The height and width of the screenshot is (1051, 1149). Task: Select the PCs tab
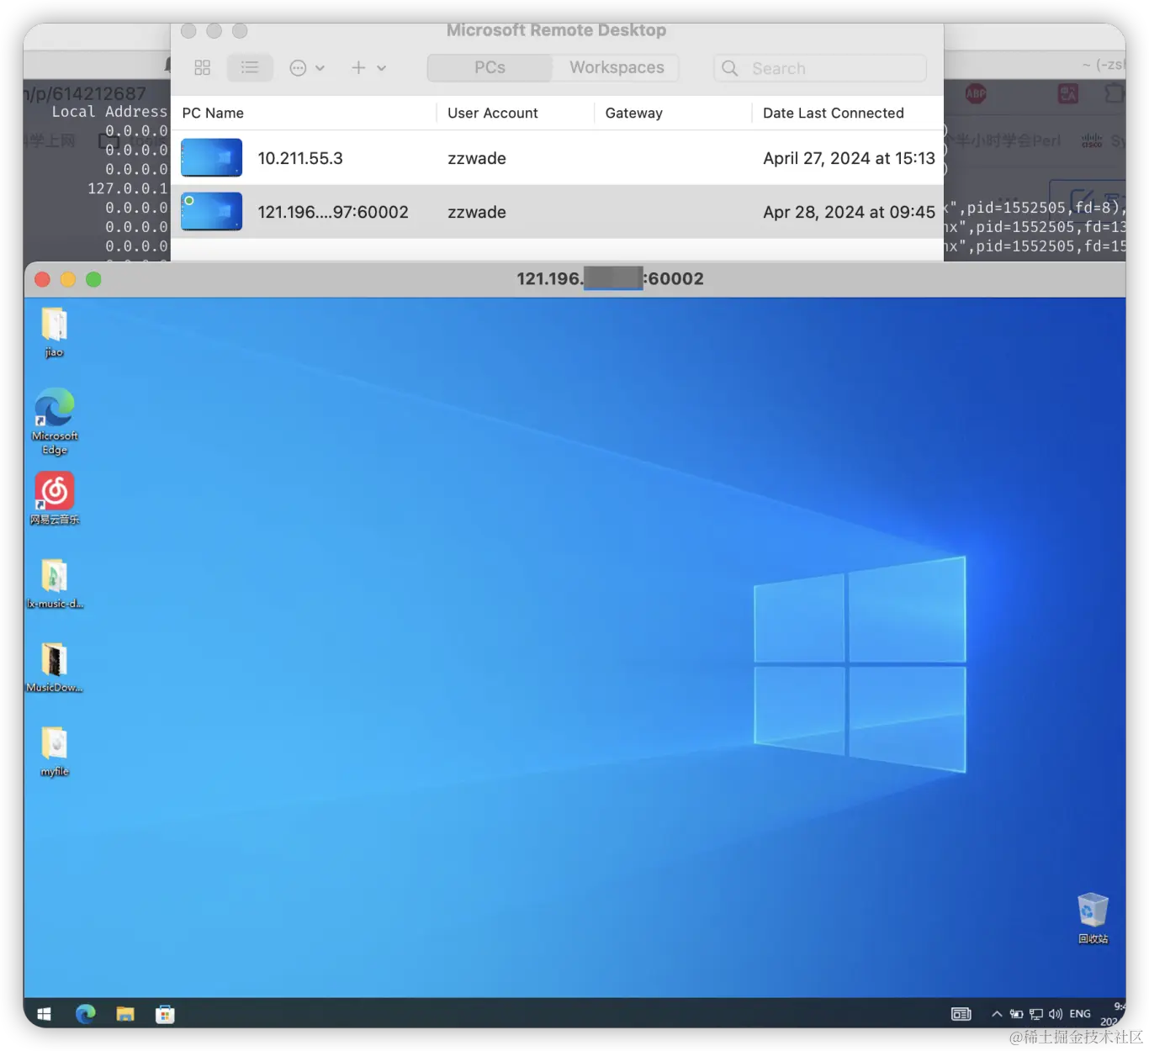point(490,67)
